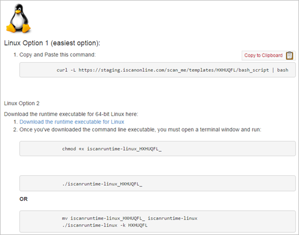Click the word chmod in the second code box
The height and width of the screenshot is (235, 299).
click(69, 149)
